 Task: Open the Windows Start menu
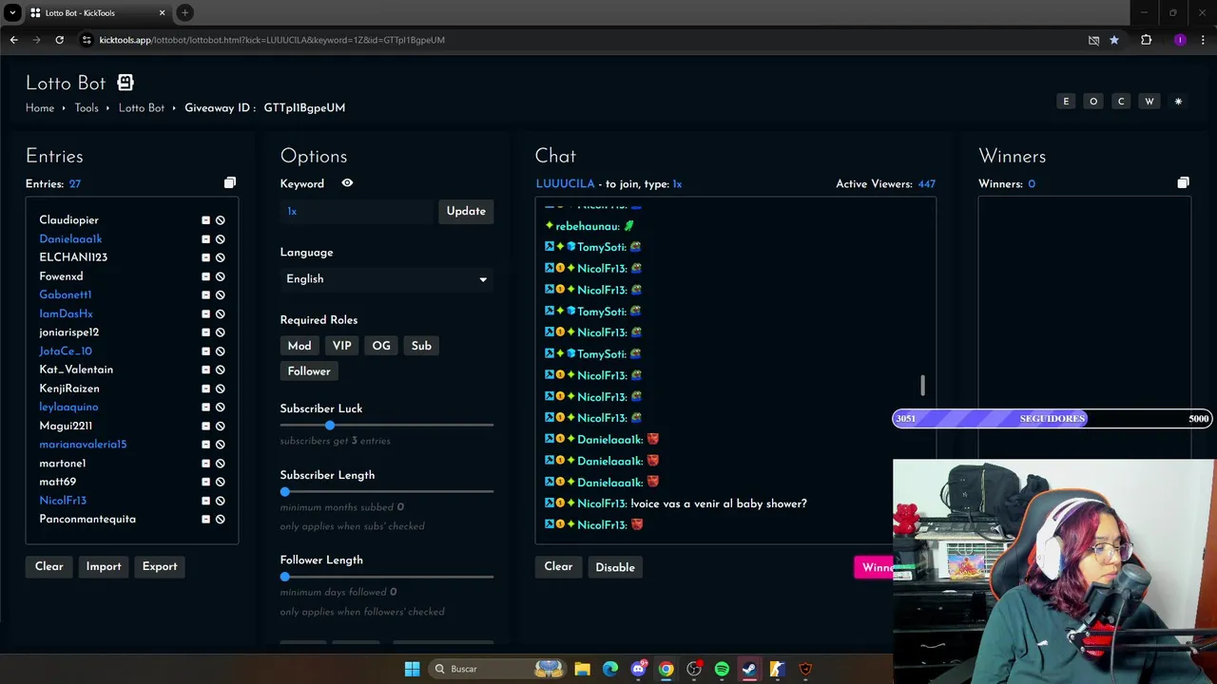(412, 669)
